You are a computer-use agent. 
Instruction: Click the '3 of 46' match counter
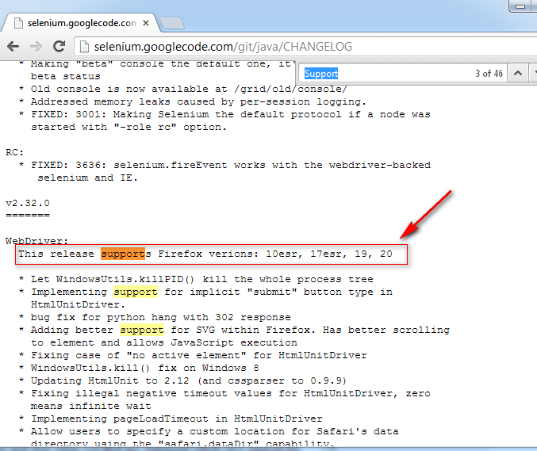(489, 74)
